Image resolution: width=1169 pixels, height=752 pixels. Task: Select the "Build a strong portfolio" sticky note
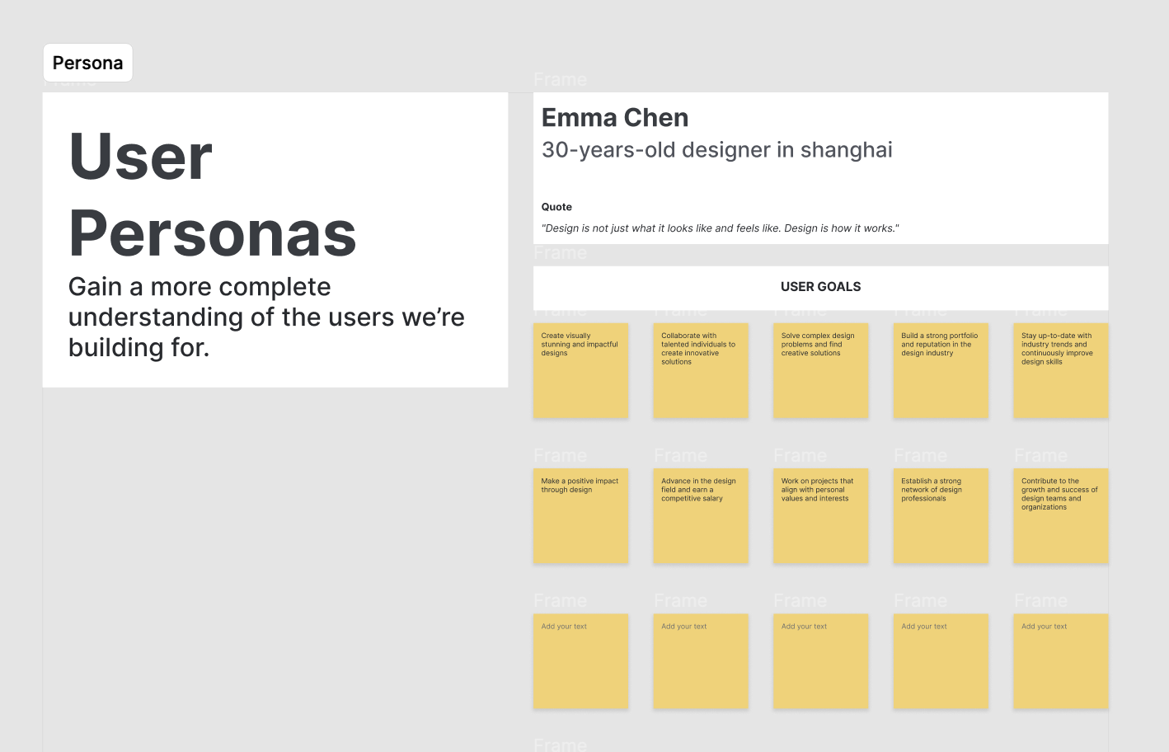pyautogui.click(x=941, y=370)
